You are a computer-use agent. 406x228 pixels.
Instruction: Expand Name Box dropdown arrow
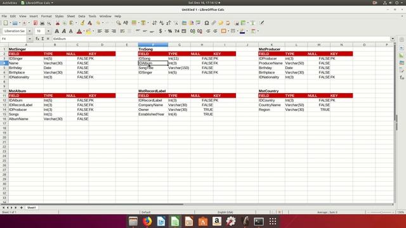pyautogui.click(x=30, y=39)
